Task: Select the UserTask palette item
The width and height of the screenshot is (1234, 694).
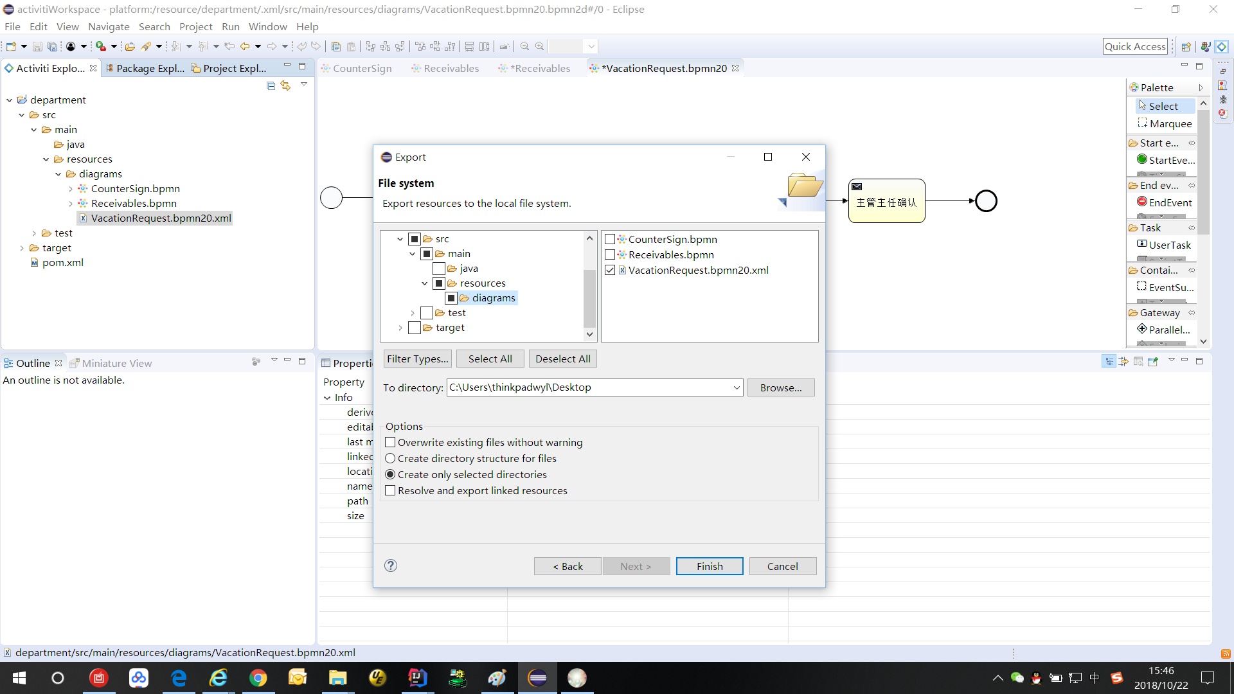Action: (1163, 245)
